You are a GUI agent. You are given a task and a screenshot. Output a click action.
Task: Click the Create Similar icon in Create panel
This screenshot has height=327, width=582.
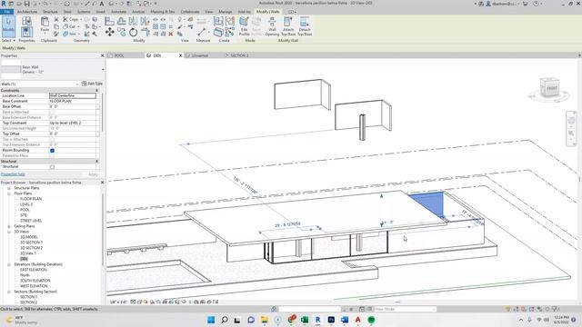[x=230, y=33]
